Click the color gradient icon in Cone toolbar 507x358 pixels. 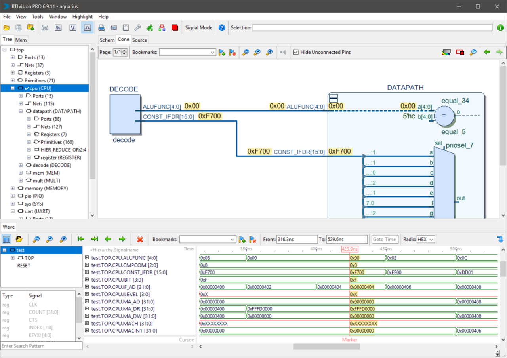click(446, 52)
